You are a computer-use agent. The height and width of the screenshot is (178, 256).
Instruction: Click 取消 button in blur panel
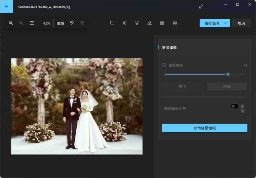tap(227, 87)
